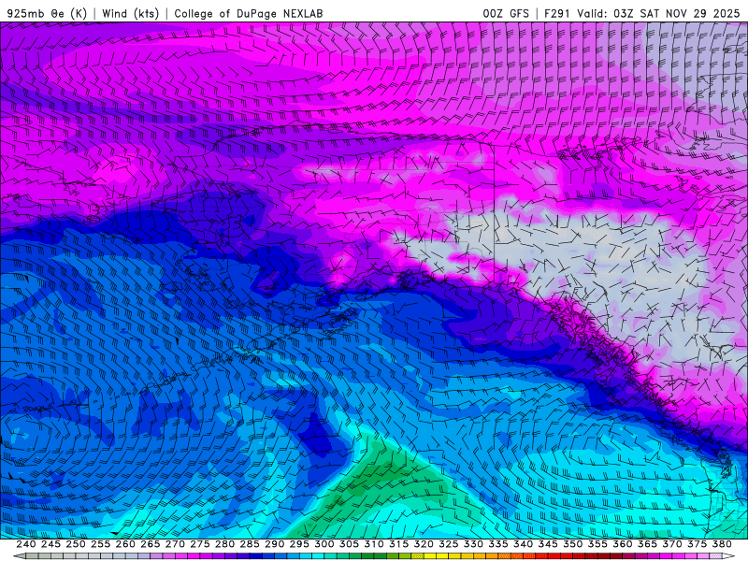The height and width of the screenshot is (561, 748).
Task: Click the 240 color scale label
Action: [x=26, y=544]
